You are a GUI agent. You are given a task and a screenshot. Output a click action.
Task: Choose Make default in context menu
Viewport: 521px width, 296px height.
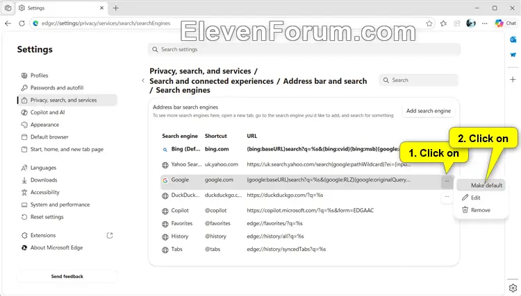pyautogui.click(x=481, y=185)
